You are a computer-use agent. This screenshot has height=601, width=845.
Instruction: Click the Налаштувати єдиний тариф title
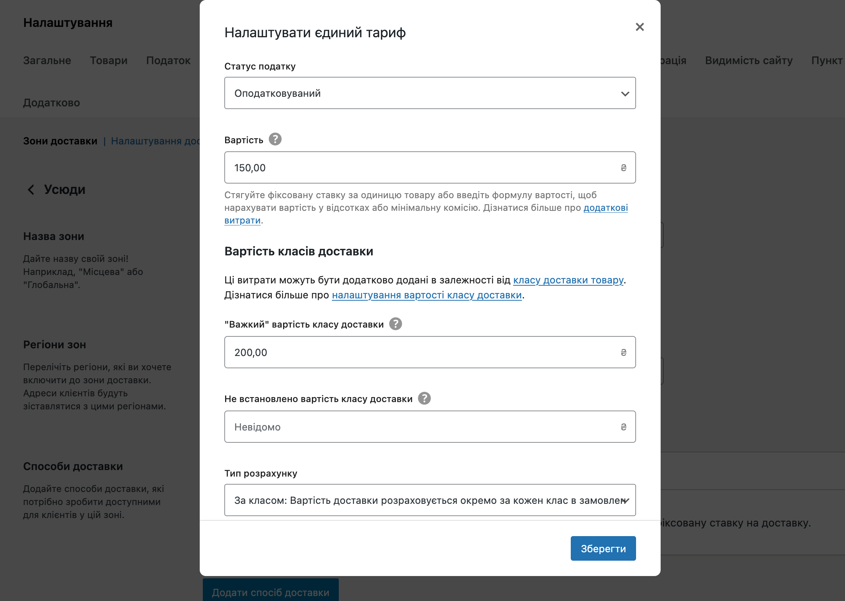click(x=315, y=33)
